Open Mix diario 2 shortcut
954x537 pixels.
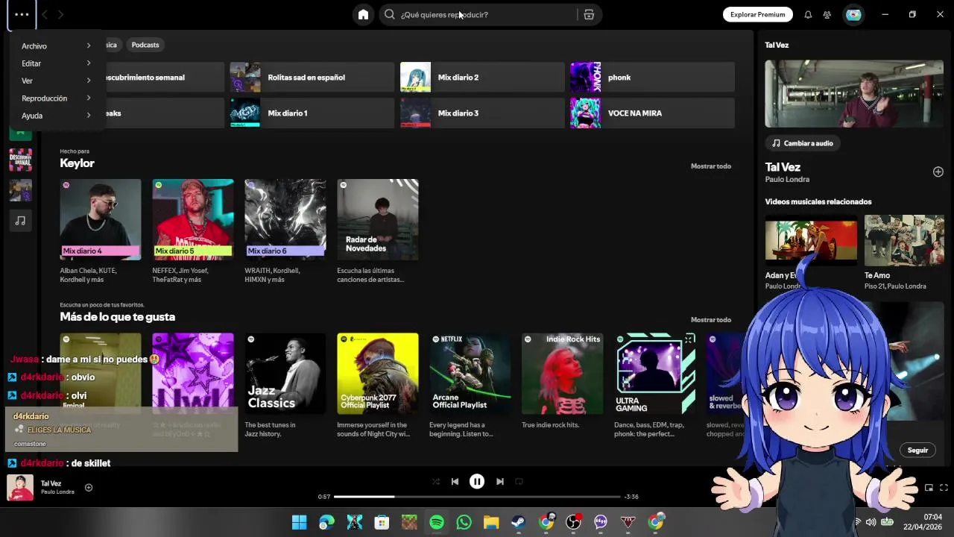click(x=482, y=78)
